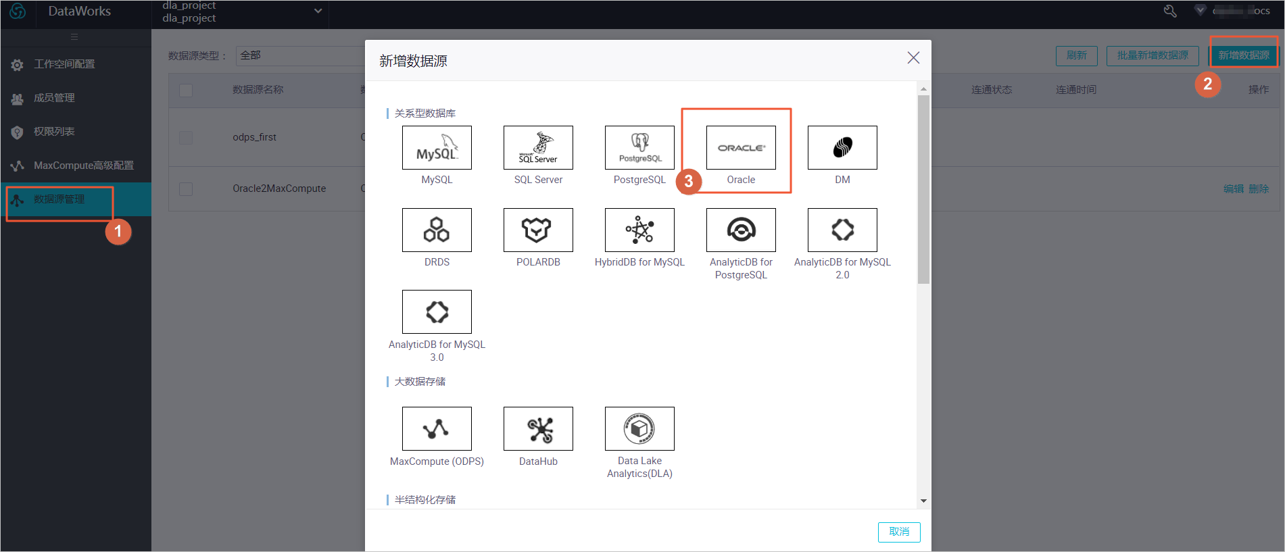This screenshot has height=552, width=1285.
Task: Click the 关系型数据库 section heading
Action: [x=425, y=114]
